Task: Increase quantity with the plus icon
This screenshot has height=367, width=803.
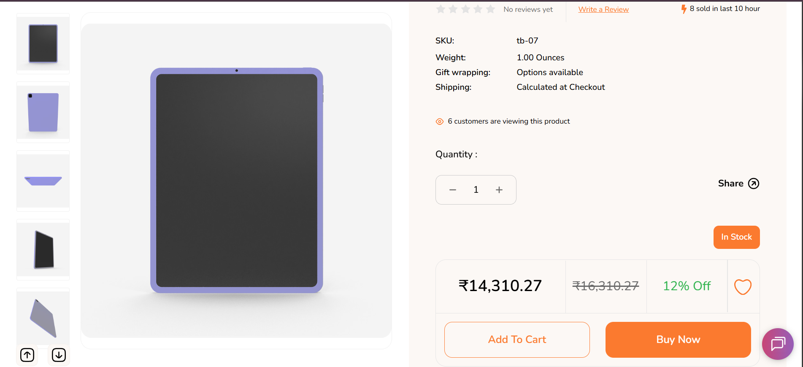Action: coord(499,190)
